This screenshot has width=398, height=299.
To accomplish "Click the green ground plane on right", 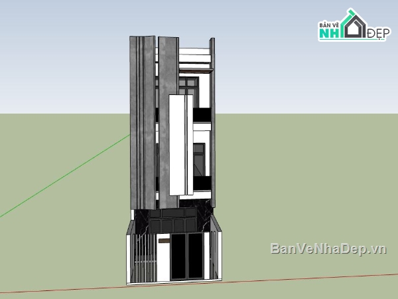I will (305, 186).
